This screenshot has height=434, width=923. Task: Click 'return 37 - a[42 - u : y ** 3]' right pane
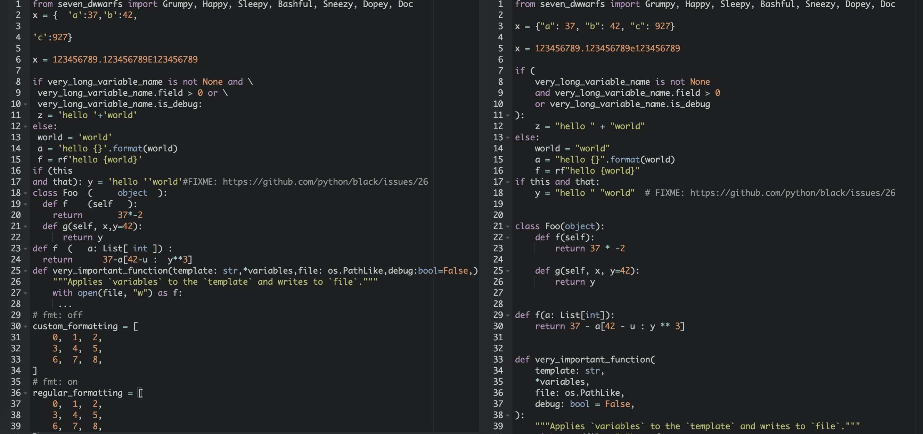click(610, 326)
